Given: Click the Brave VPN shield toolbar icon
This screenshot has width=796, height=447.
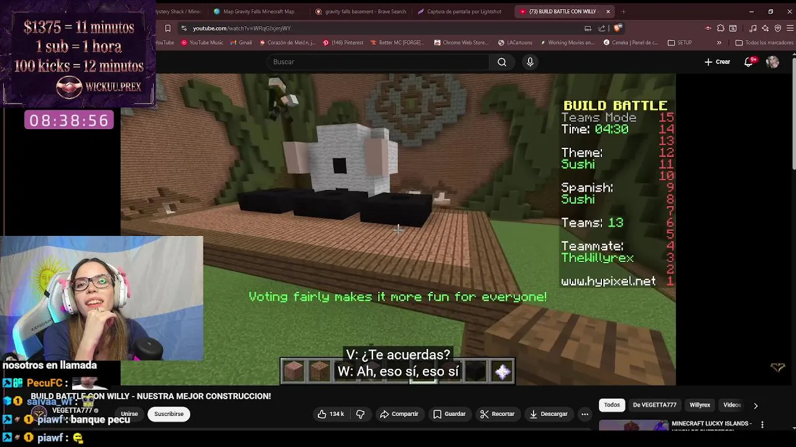Looking at the screenshot, I should coord(778,28).
